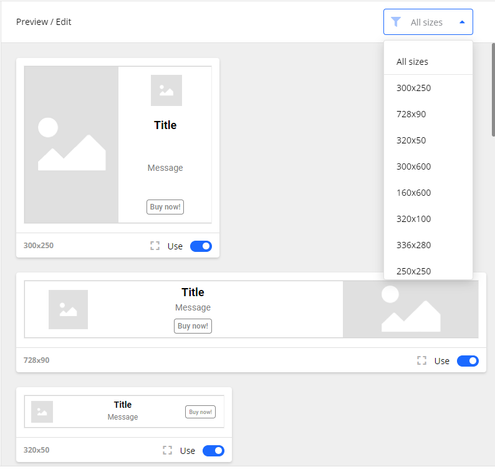Image resolution: width=495 pixels, height=472 pixels.
Task: Click logo placeholder in 320x50 banner
Action: point(42,412)
